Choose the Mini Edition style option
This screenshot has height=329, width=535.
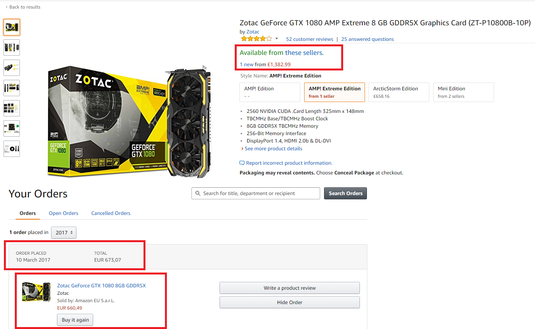(x=464, y=92)
